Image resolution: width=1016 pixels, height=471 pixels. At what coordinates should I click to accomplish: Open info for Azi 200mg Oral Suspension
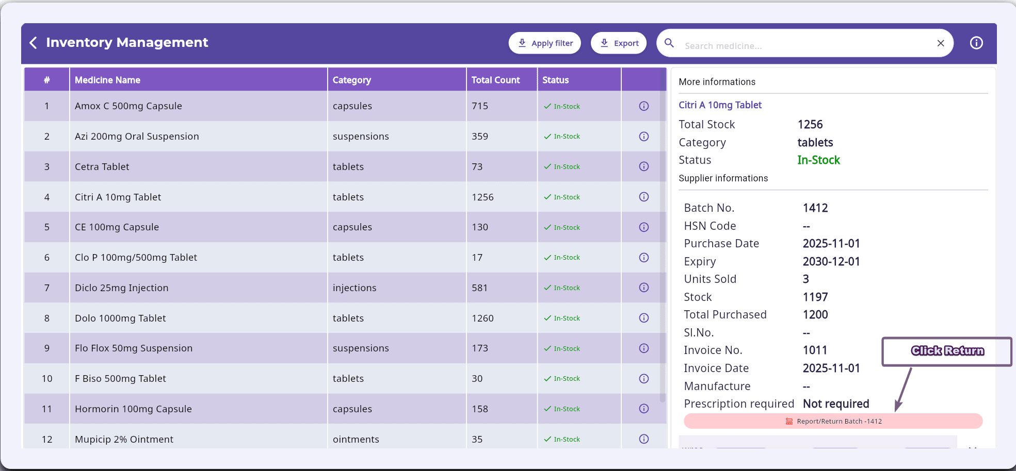tap(644, 137)
